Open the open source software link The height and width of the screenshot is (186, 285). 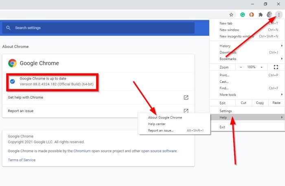pos(159,151)
